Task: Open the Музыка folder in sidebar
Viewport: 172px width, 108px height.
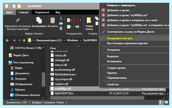Action: [x=17, y=90]
